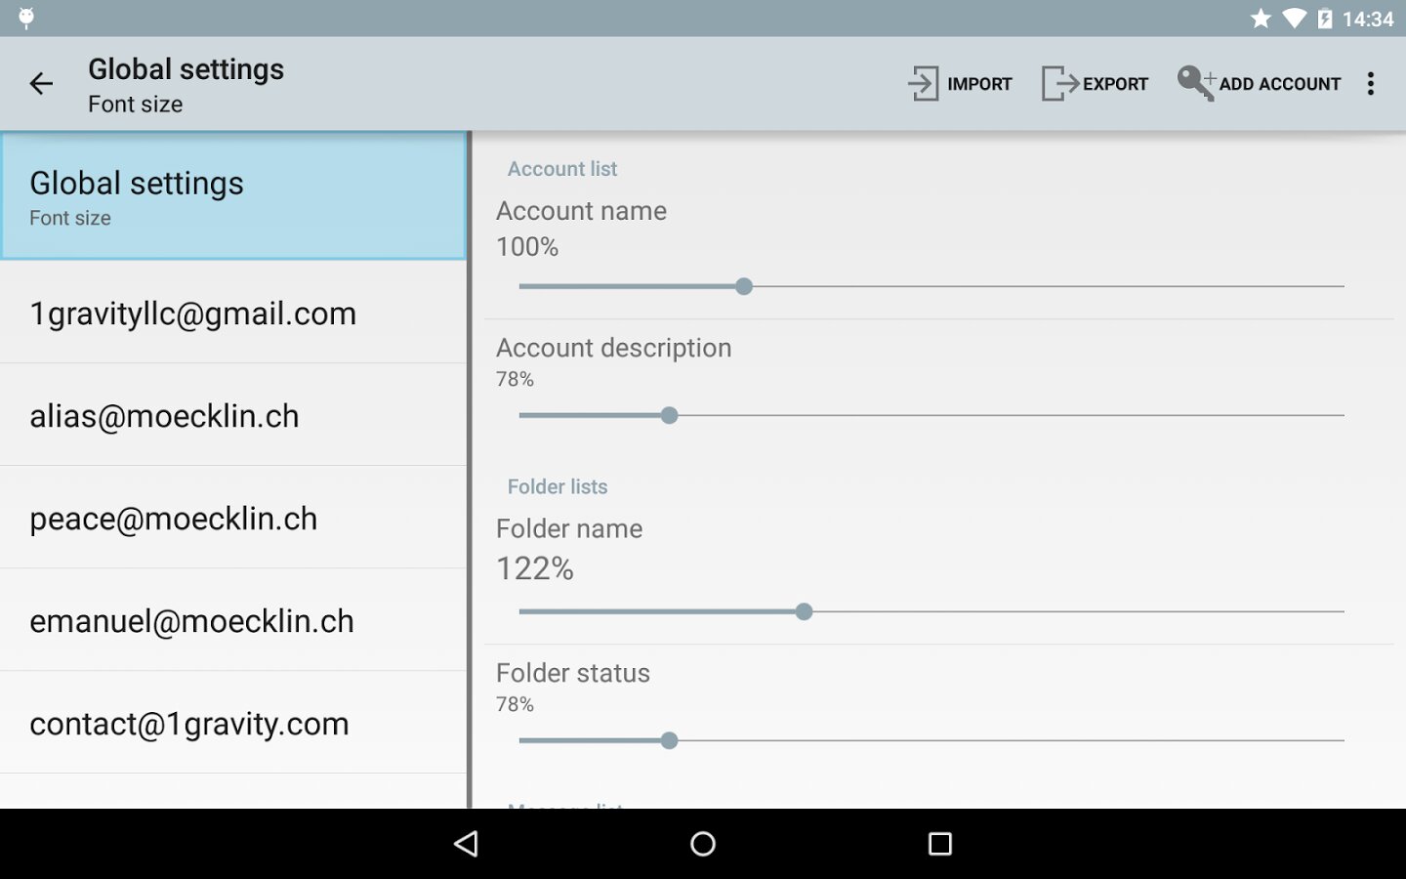Open emanuel@moecklin.ch account
This screenshot has height=879, width=1406.
coord(233,621)
